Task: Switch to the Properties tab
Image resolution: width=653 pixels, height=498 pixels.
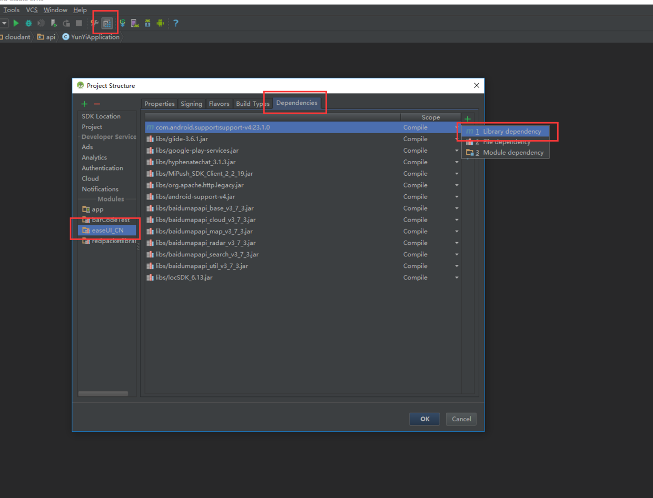Action: point(160,104)
